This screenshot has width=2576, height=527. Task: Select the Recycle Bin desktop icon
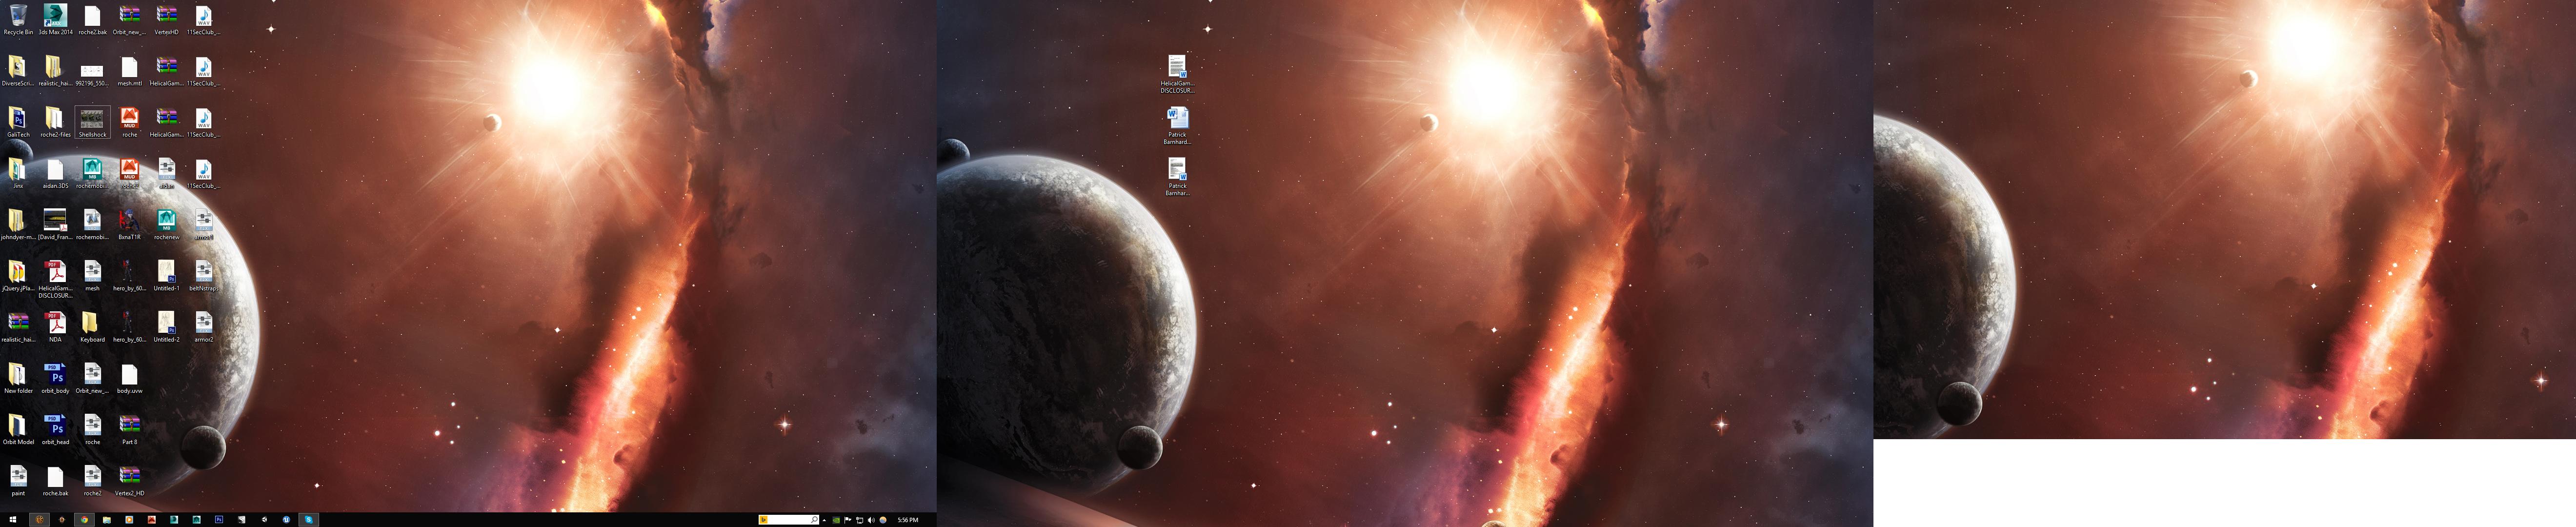click(x=18, y=19)
